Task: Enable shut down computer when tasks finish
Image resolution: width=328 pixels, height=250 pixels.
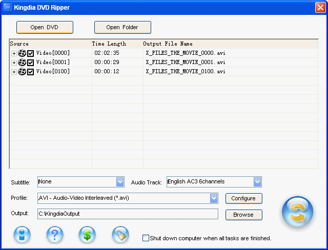Action: point(146,238)
